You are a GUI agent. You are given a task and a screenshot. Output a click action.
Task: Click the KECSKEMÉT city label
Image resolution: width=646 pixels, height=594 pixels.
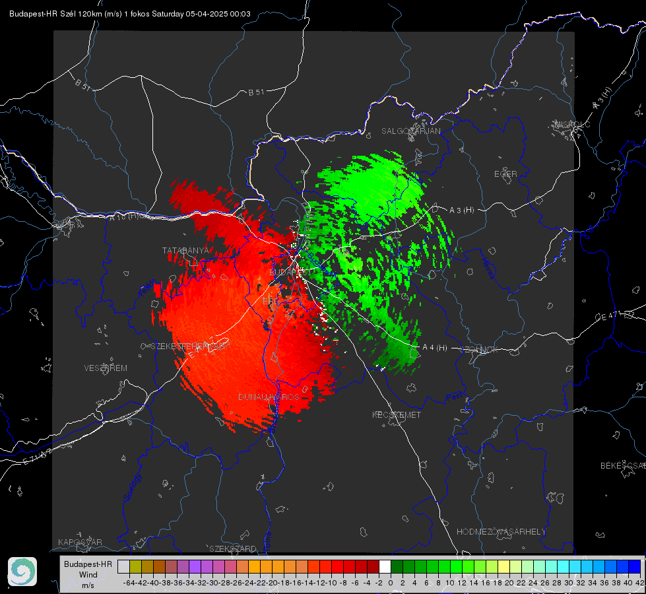pyautogui.click(x=397, y=414)
